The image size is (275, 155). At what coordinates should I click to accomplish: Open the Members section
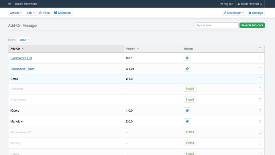pyautogui.click(x=62, y=13)
